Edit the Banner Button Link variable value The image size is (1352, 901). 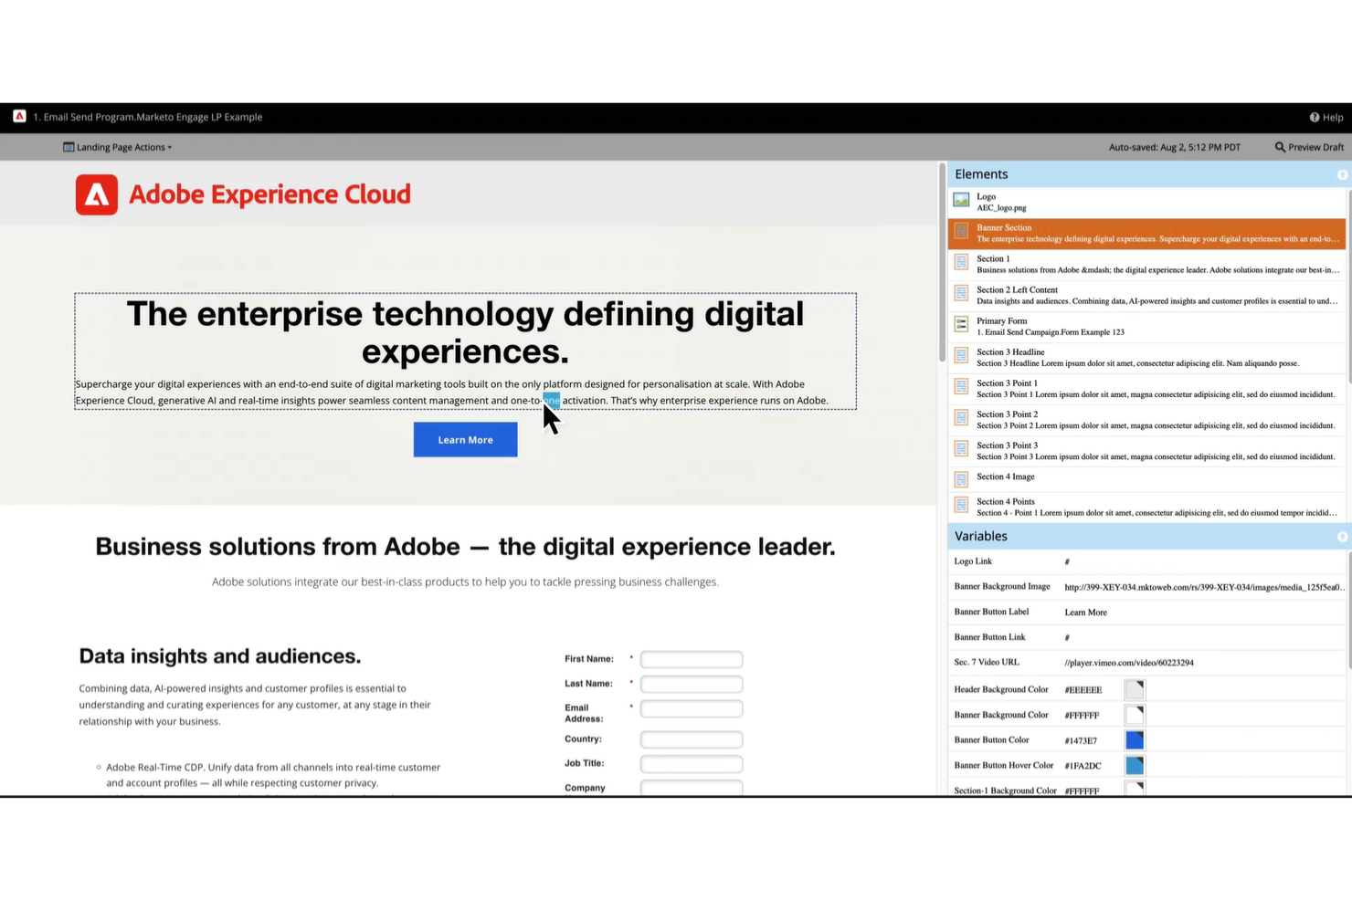(x=1067, y=637)
